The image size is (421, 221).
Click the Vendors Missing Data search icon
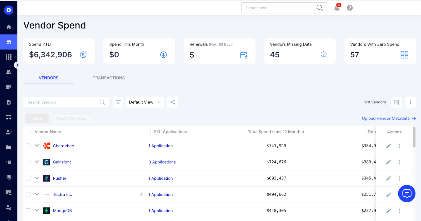pos(324,55)
